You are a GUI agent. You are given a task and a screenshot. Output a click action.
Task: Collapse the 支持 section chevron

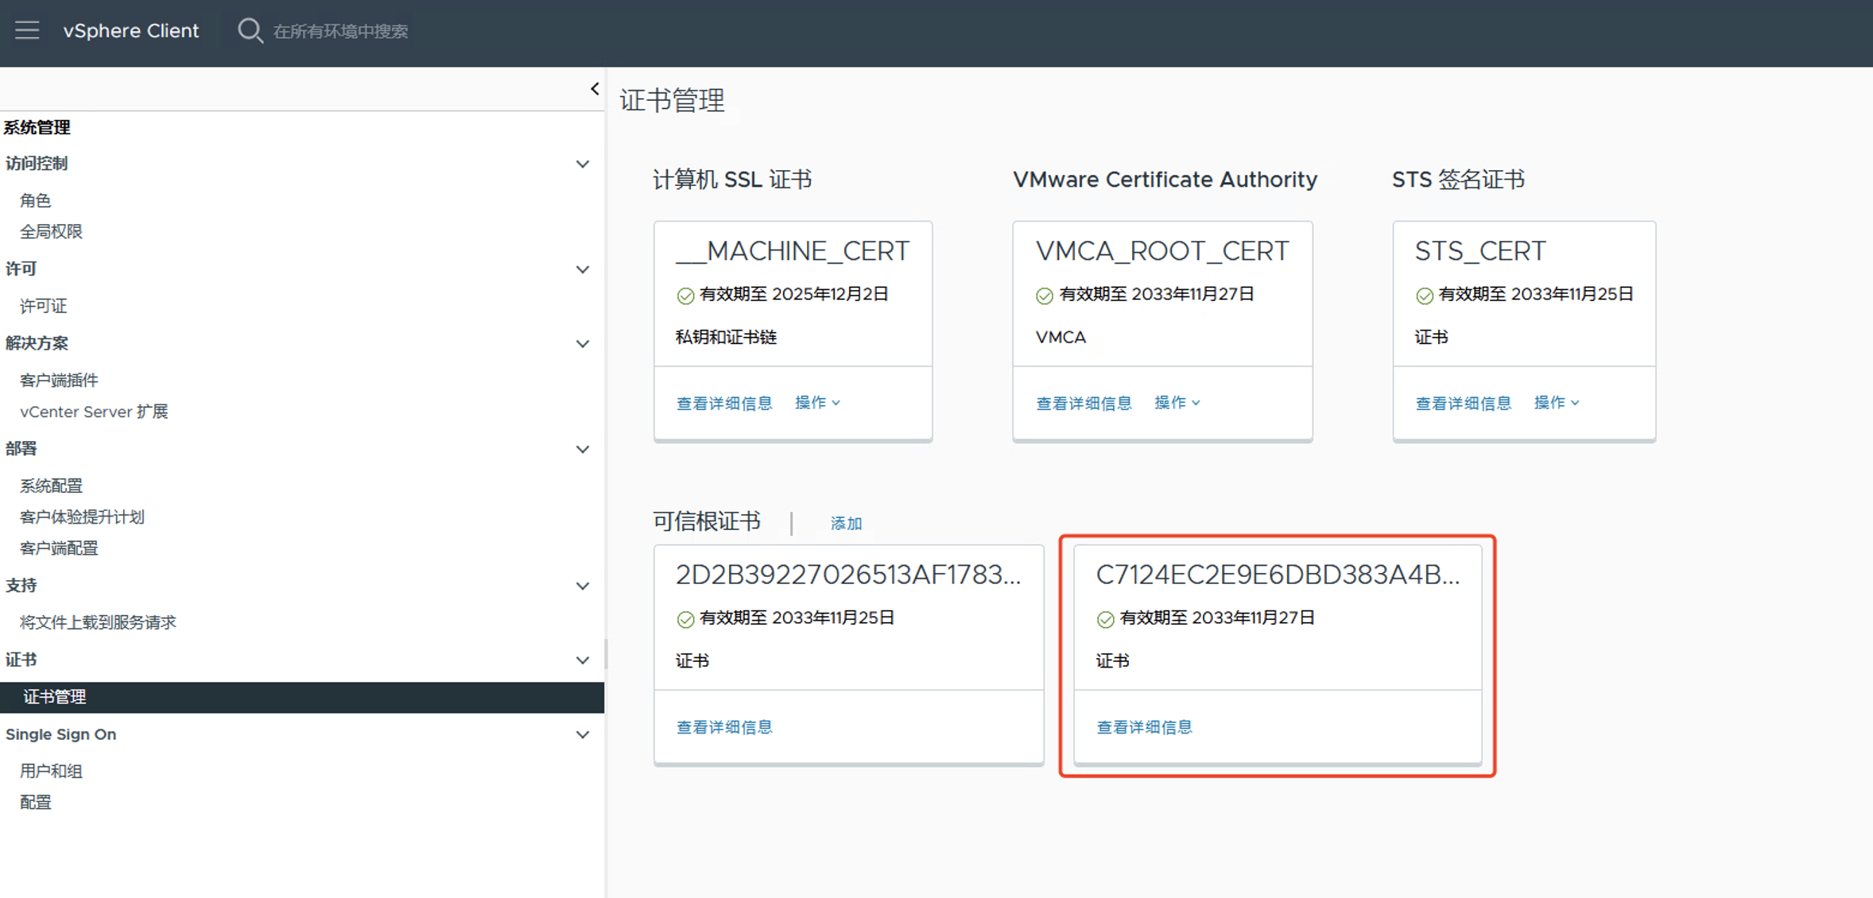(583, 586)
